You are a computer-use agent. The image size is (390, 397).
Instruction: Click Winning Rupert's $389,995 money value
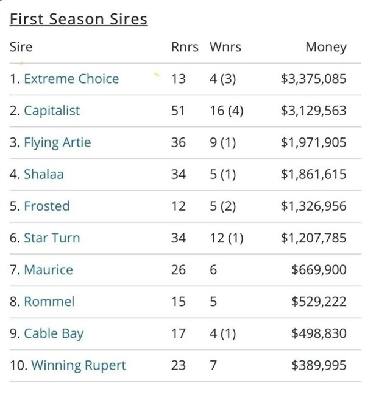319,365
